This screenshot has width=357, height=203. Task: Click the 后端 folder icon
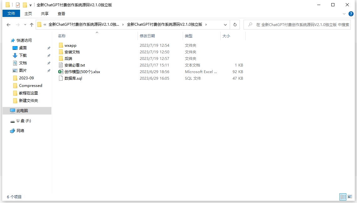click(x=61, y=59)
